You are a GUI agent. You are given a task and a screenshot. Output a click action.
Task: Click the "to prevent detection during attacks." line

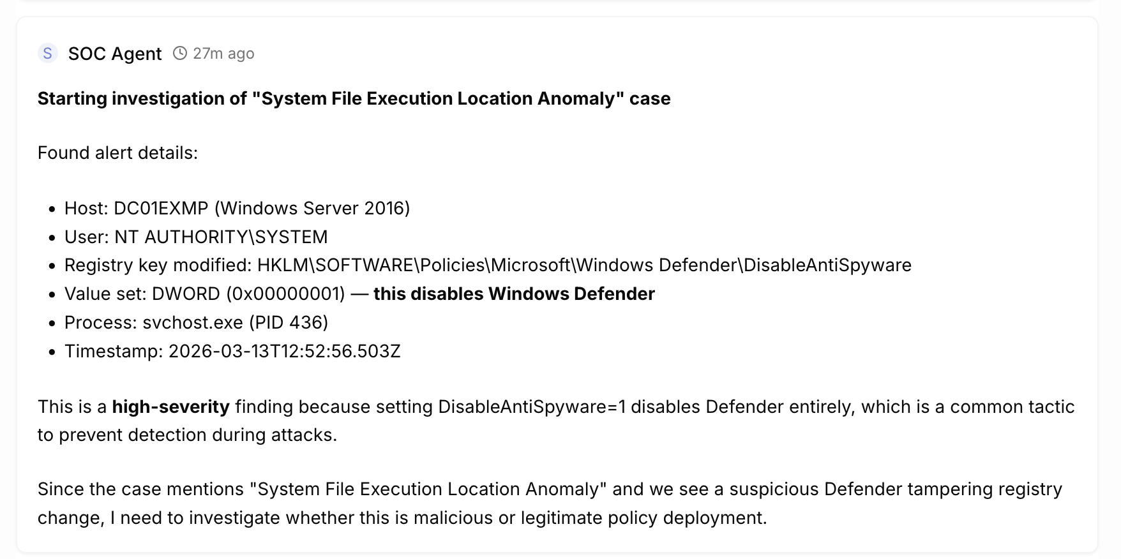click(x=187, y=435)
